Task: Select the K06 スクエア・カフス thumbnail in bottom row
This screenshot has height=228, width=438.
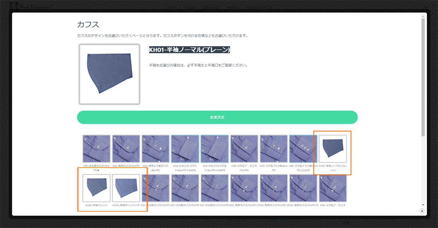Action: point(333,188)
